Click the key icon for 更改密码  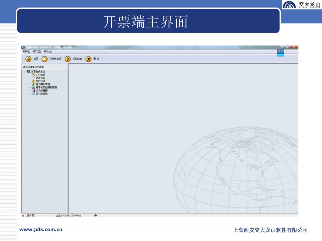tap(34, 78)
